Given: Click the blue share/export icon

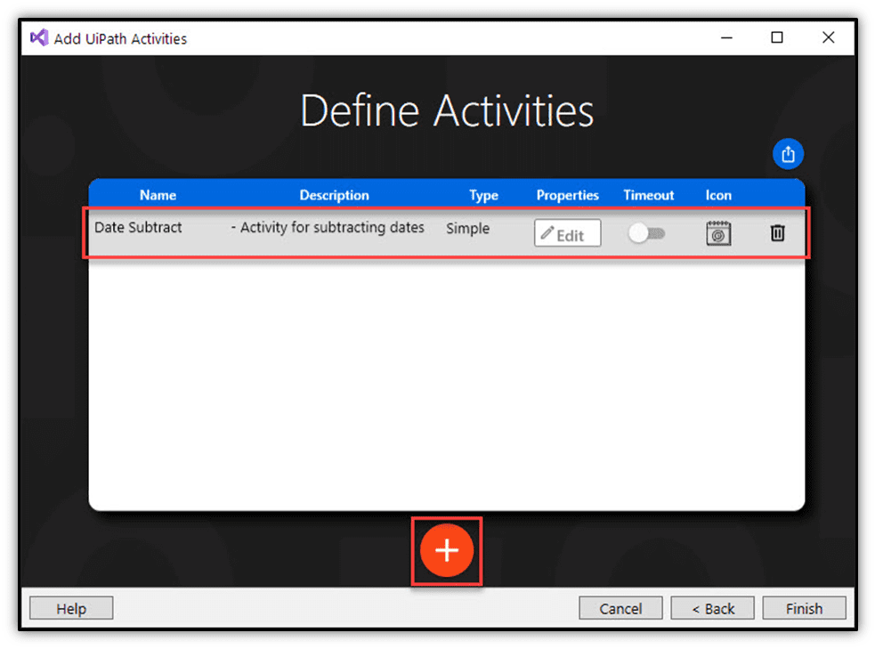Looking at the screenshot, I should pos(788,154).
